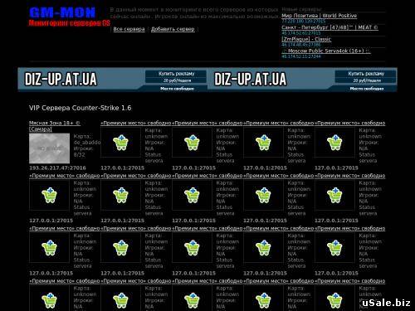Screen dimensions: 415x311
Task: Open the "Добавить сервер" link
Action: [173, 29]
